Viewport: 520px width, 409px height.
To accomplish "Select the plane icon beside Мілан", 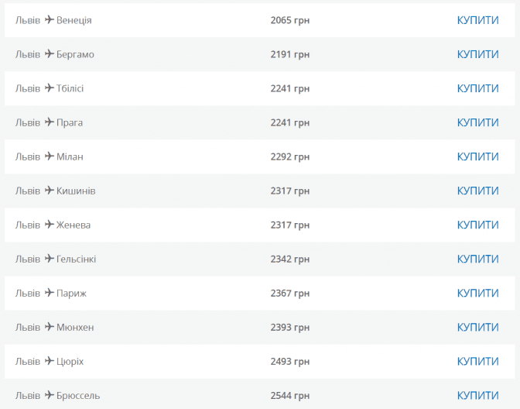I will click(x=49, y=156).
